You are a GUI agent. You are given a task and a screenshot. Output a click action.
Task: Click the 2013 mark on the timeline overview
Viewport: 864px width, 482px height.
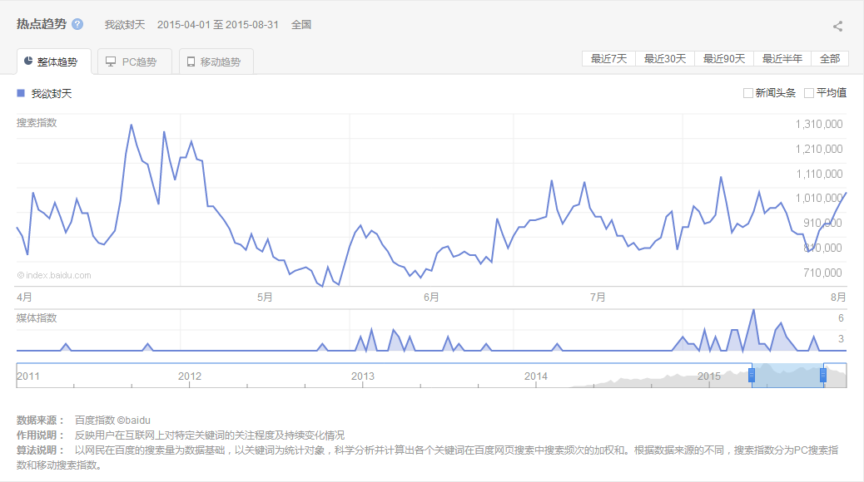[363, 376]
